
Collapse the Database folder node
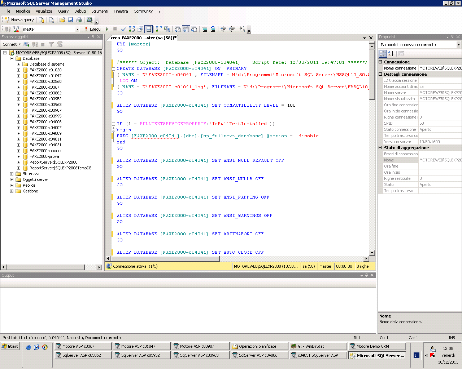(x=12, y=58)
